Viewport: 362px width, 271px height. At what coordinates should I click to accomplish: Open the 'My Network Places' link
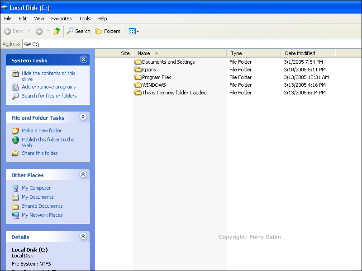click(42, 215)
